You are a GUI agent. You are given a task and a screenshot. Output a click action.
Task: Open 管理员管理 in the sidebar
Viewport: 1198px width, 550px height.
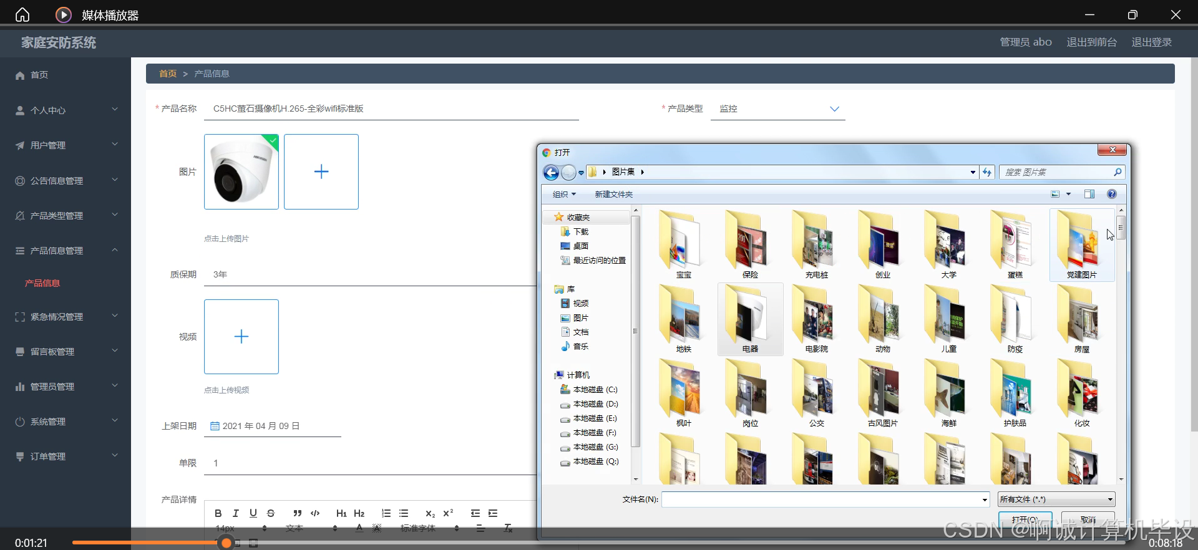coord(66,387)
